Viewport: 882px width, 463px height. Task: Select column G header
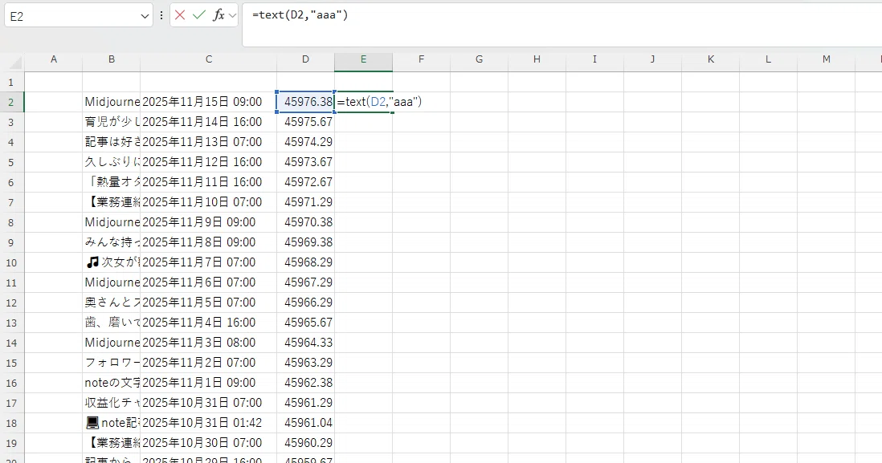pyautogui.click(x=480, y=59)
